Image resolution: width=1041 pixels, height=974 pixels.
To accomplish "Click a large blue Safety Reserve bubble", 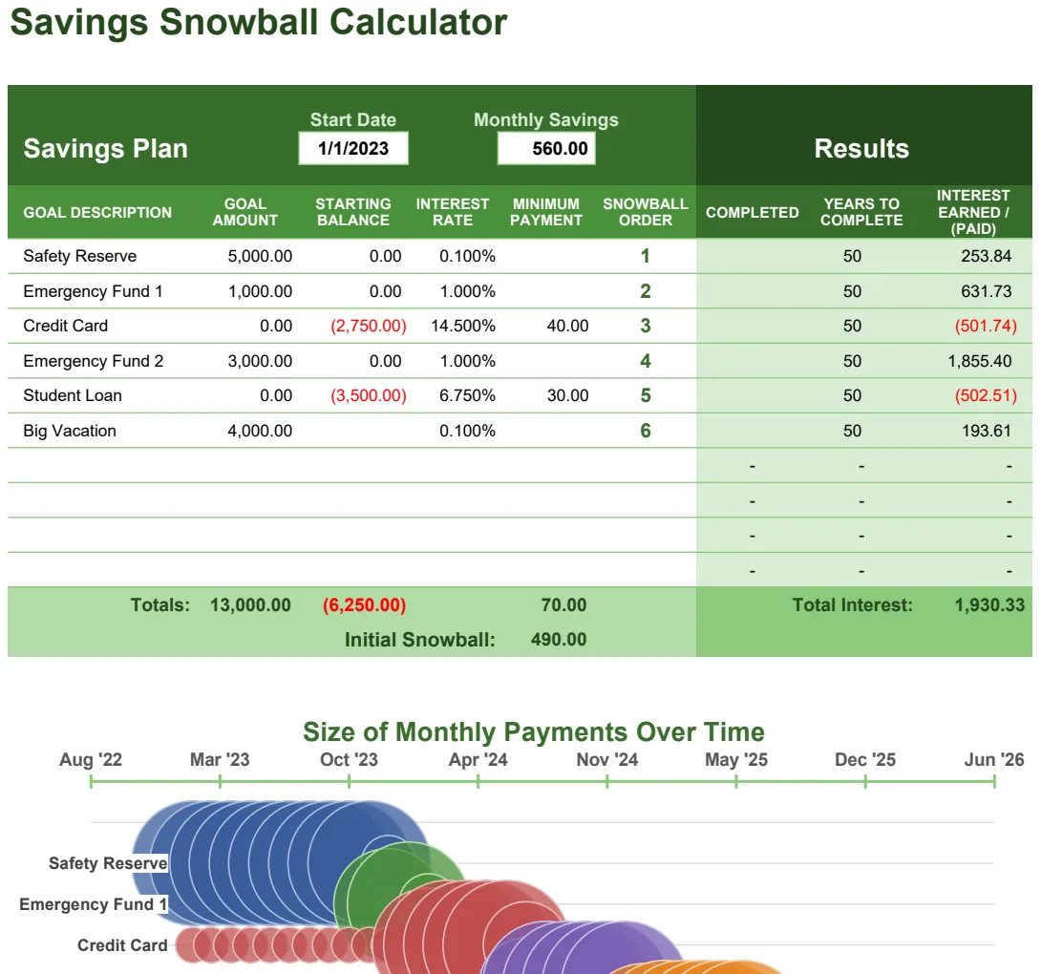I will point(266,863).
